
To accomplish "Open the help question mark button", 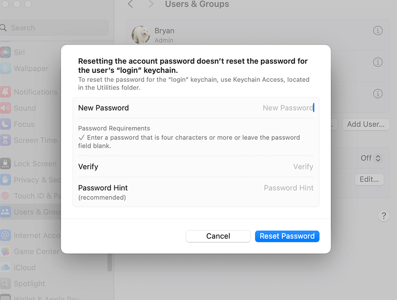I will 384,216.
